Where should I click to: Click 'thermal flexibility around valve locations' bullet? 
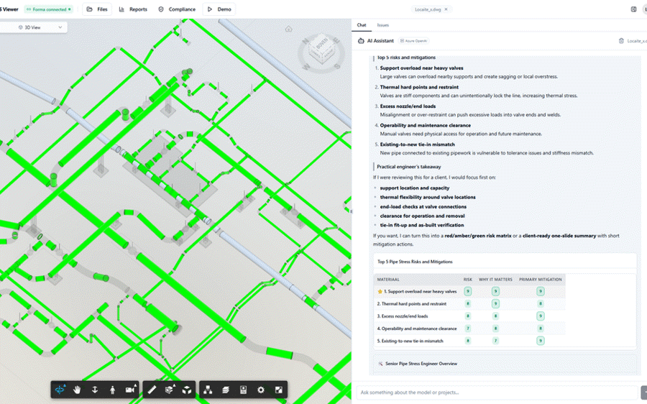tap(428, 197)
